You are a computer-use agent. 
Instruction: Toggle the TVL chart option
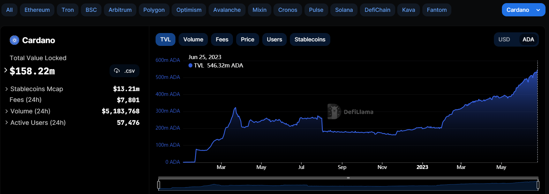point(165,39)
